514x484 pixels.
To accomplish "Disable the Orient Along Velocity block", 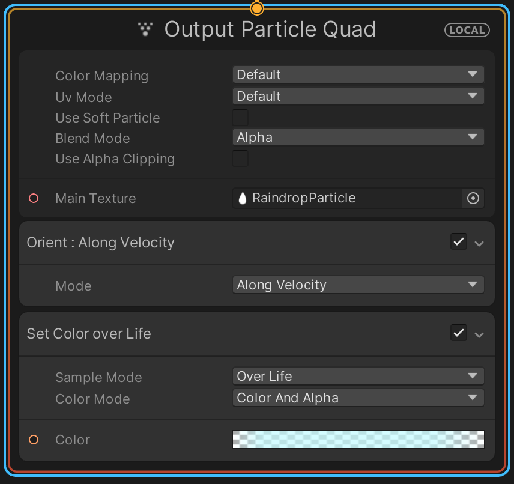I will coord(459,242).
